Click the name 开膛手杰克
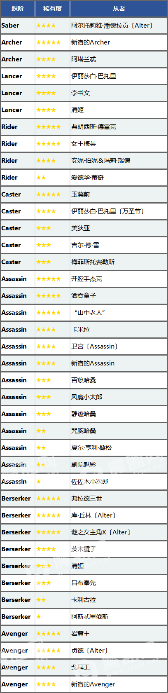 click(x=86, y=279)
